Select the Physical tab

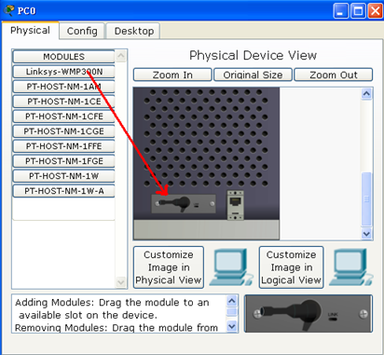click(30, 31)
